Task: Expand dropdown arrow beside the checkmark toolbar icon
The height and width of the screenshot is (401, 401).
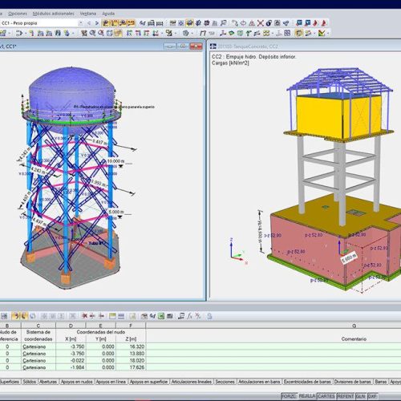Action: 328,33
